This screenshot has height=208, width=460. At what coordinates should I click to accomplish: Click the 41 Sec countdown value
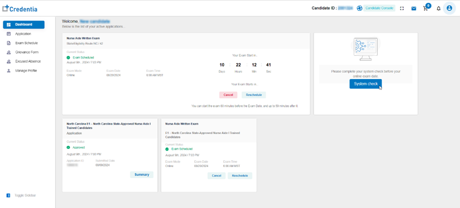tap(269, 65)
